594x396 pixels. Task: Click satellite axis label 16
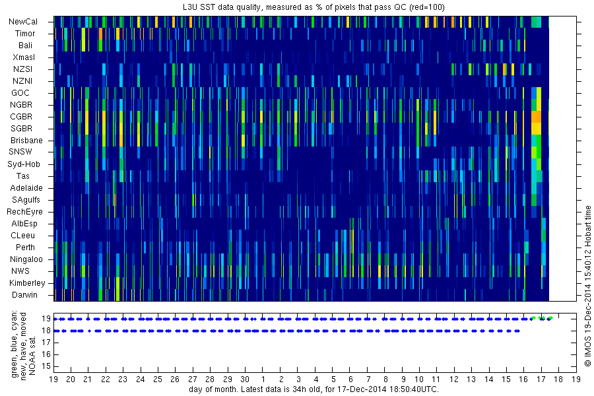pyautogui.click(x=46, y=354)
